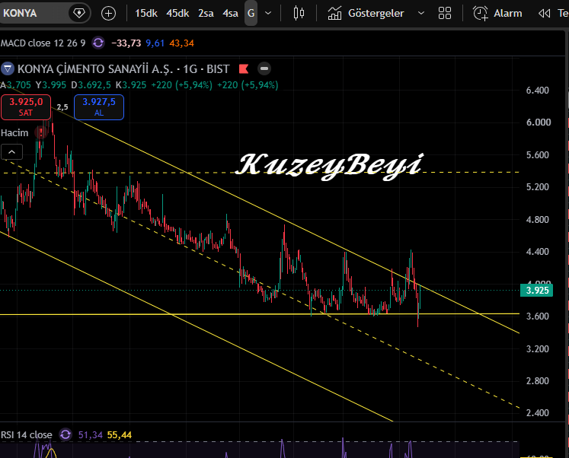569x458 pixels.
Task: Click the replay rewind icon
Action: tap(544, 14)
